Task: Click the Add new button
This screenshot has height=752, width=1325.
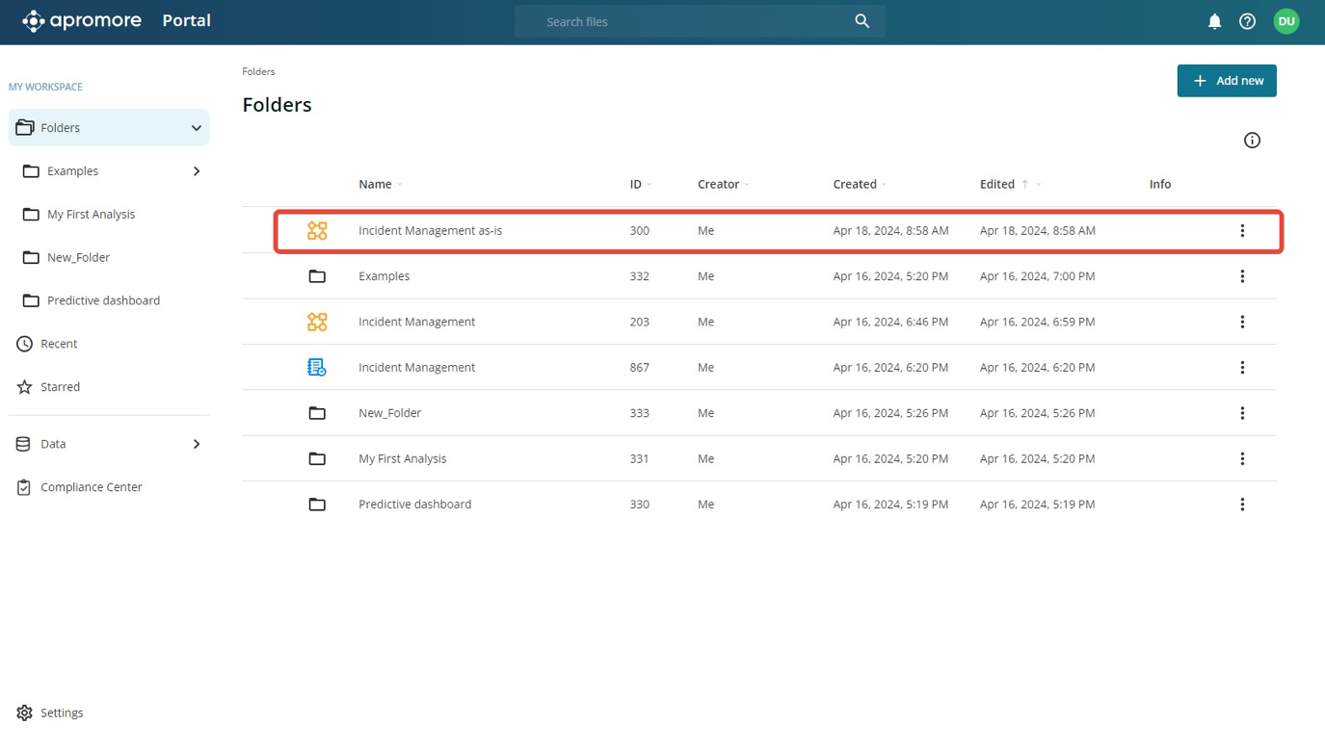Action: tap(1226, 81)
